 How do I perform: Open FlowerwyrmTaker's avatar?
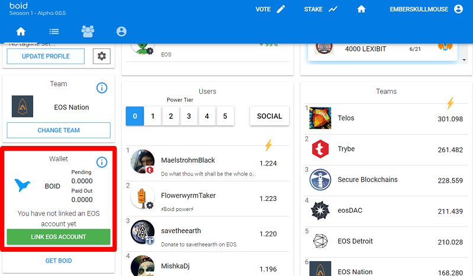(x=142, y=197)
